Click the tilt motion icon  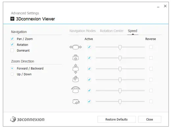76,79
